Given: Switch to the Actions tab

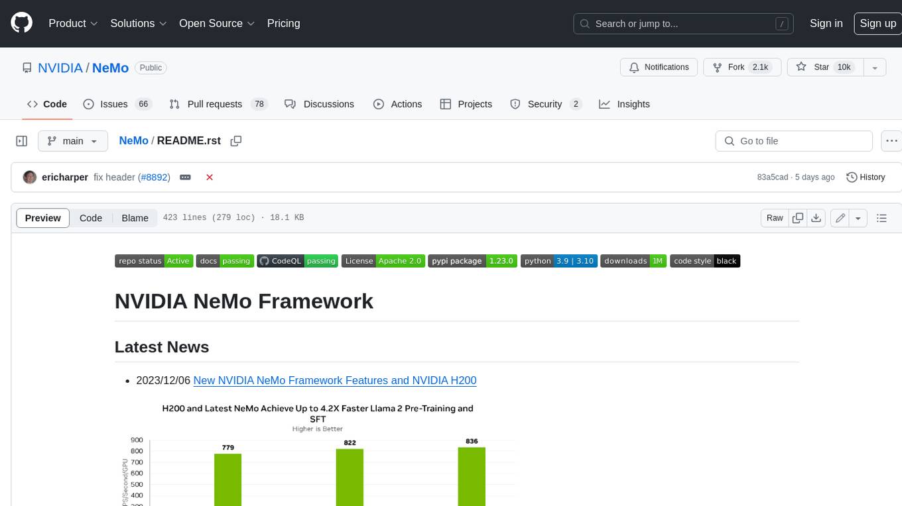Looking at the screenshot, I should pyautogui.click(x=397, y=104).
